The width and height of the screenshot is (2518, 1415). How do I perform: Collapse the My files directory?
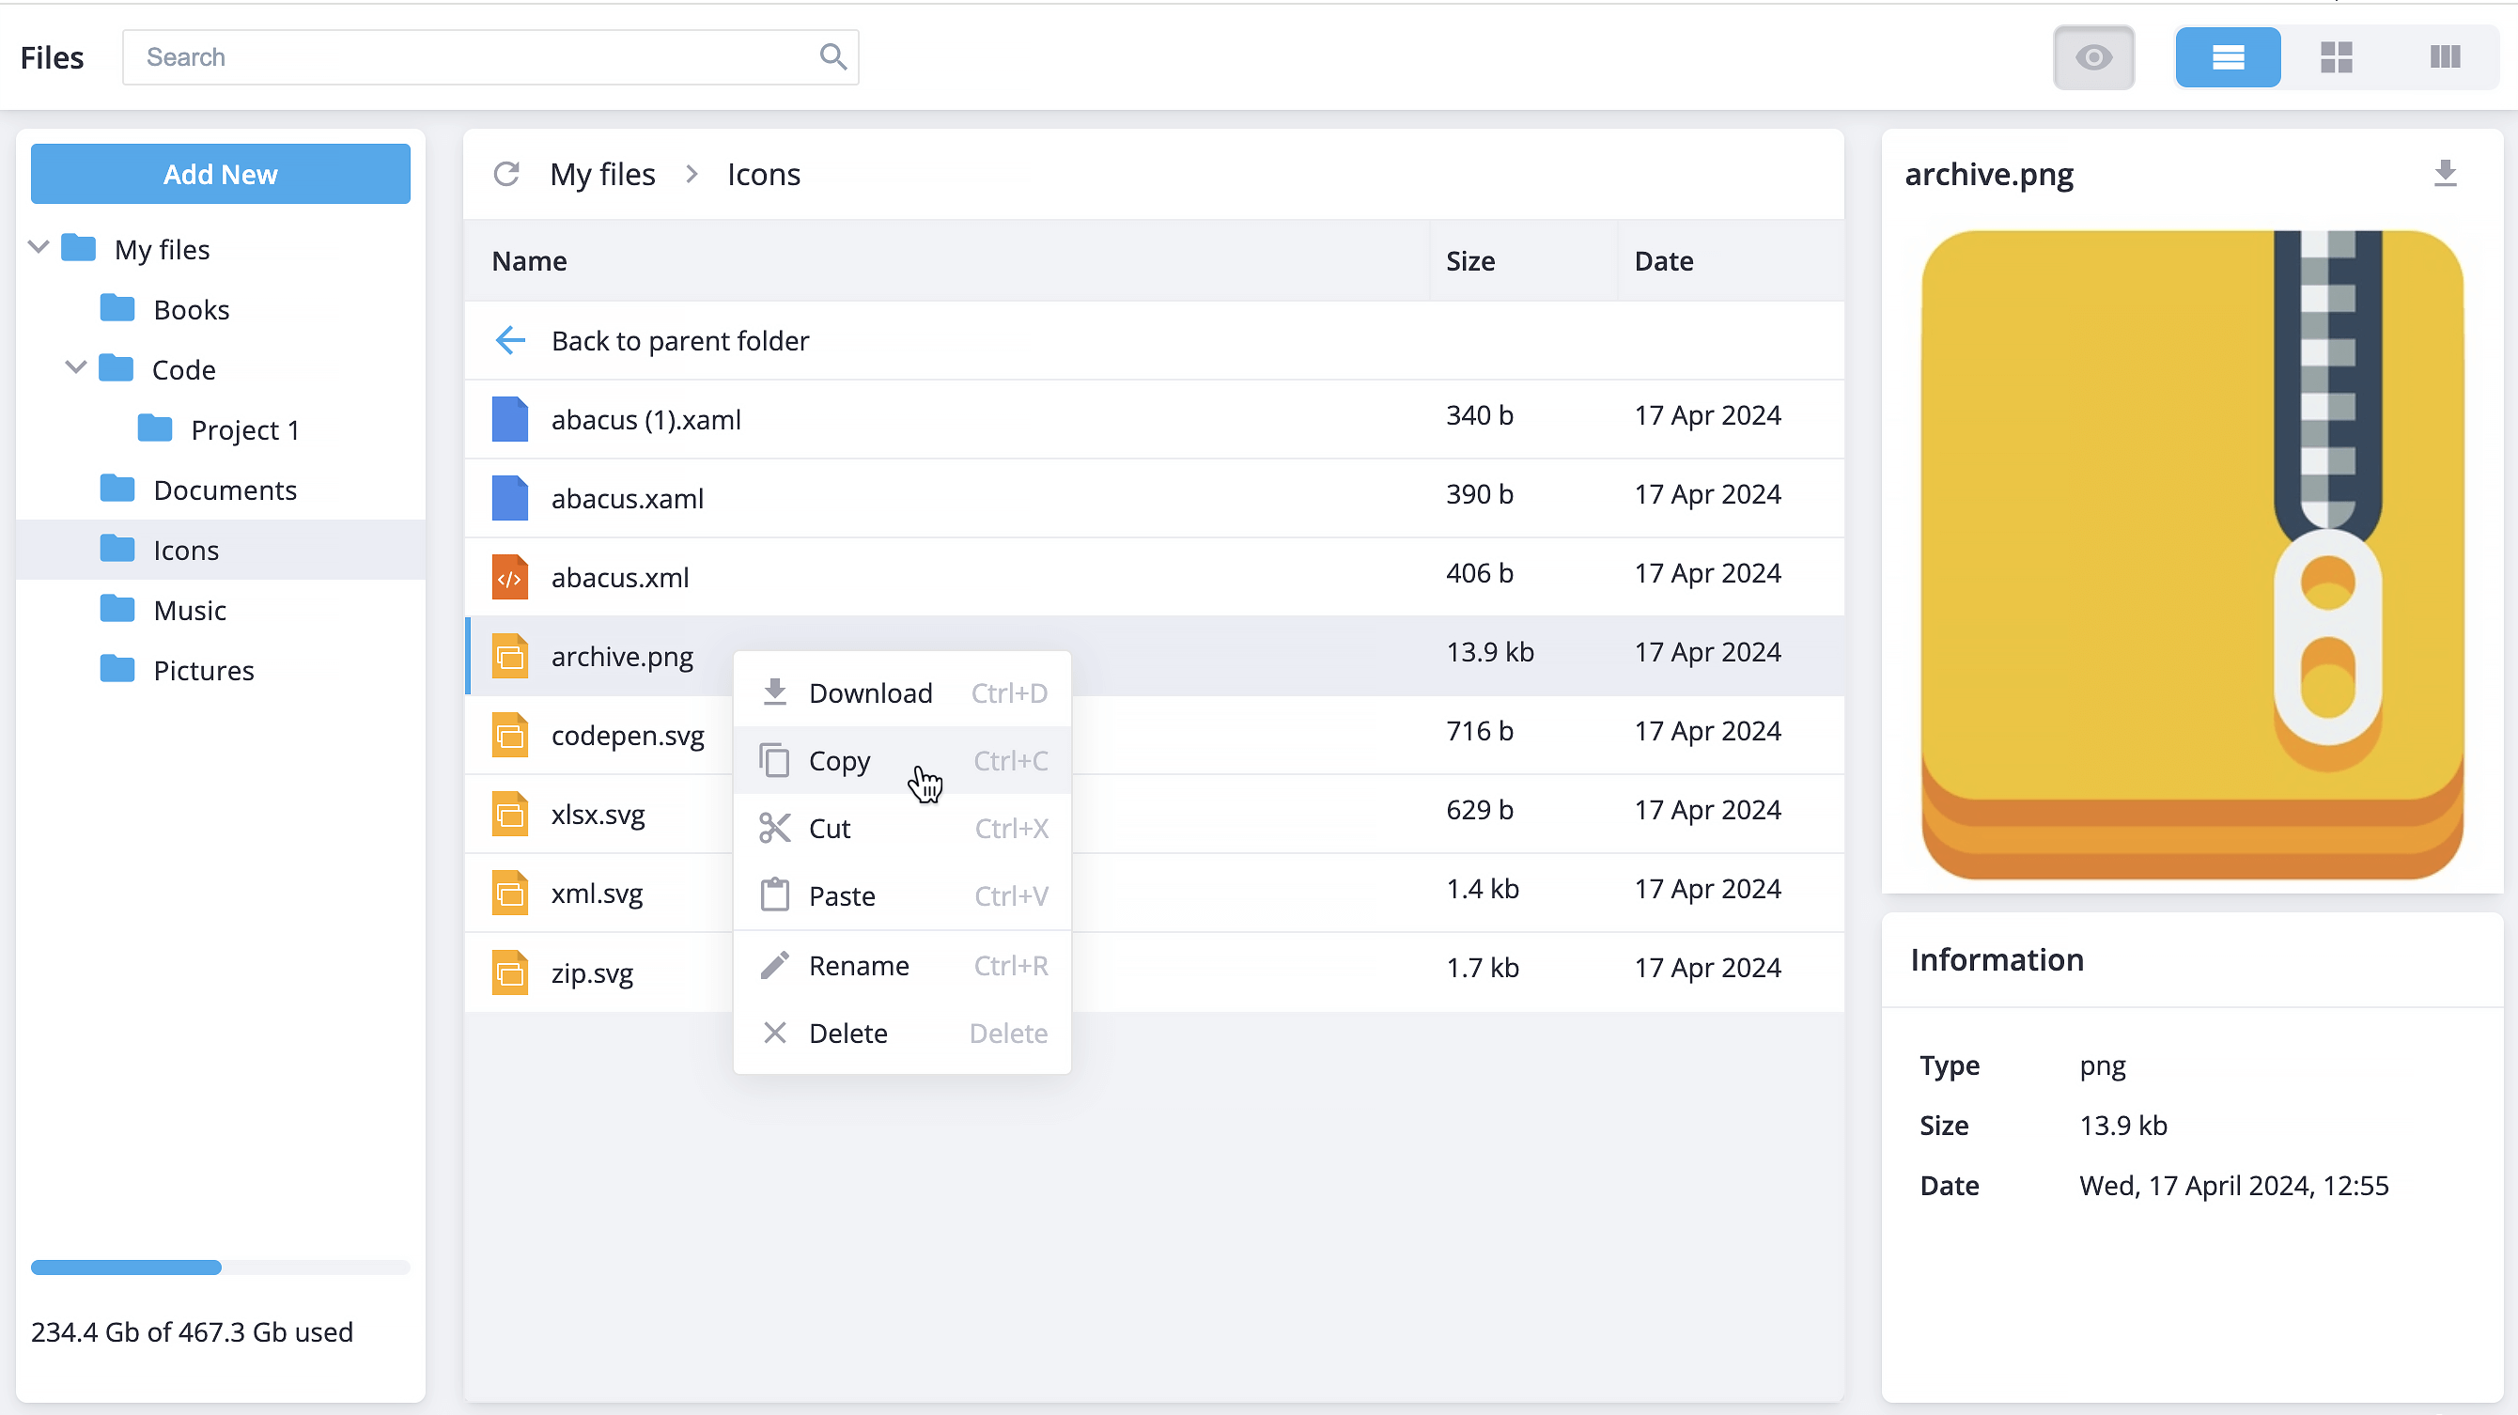click(38, 249)
